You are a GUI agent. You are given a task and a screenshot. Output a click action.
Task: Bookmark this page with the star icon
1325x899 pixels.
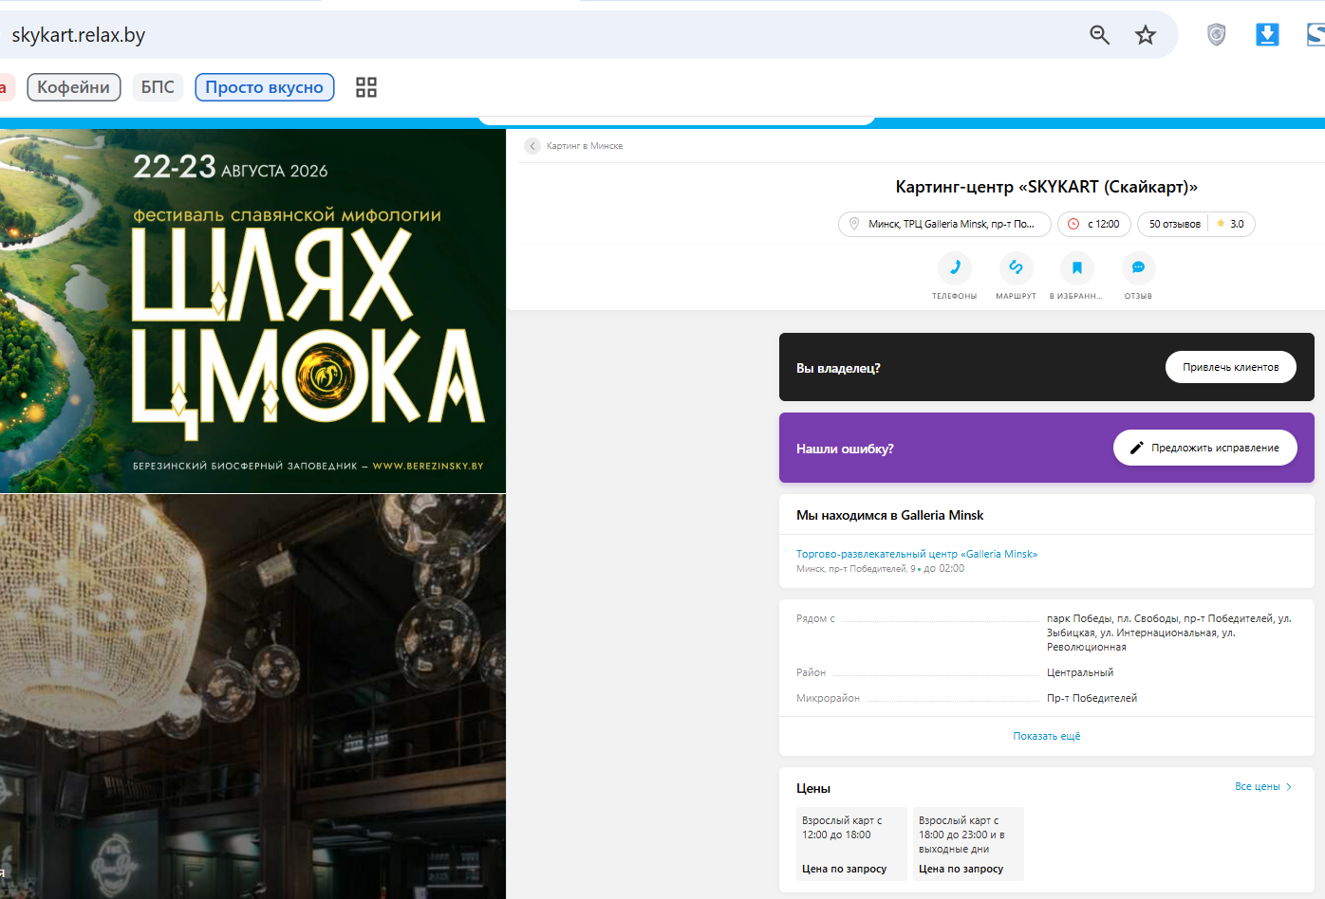[1146, 35]
